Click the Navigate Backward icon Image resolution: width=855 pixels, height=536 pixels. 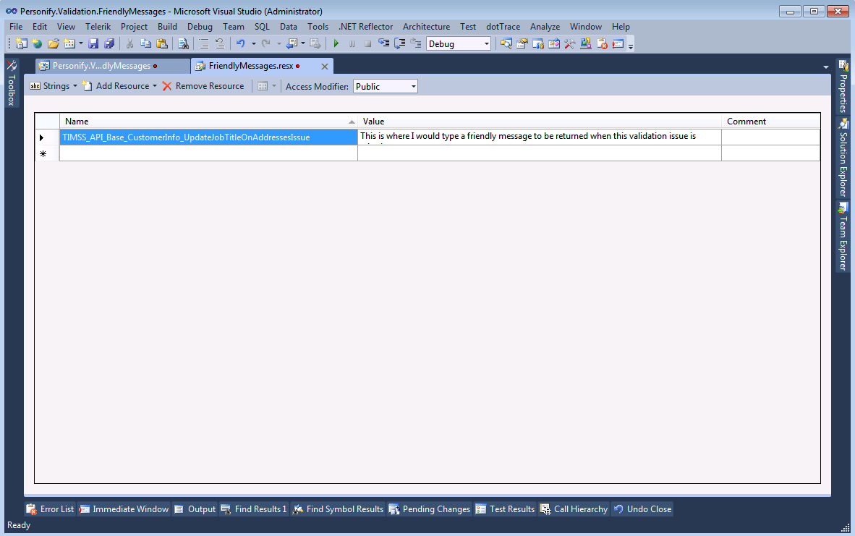click(292, 43)
